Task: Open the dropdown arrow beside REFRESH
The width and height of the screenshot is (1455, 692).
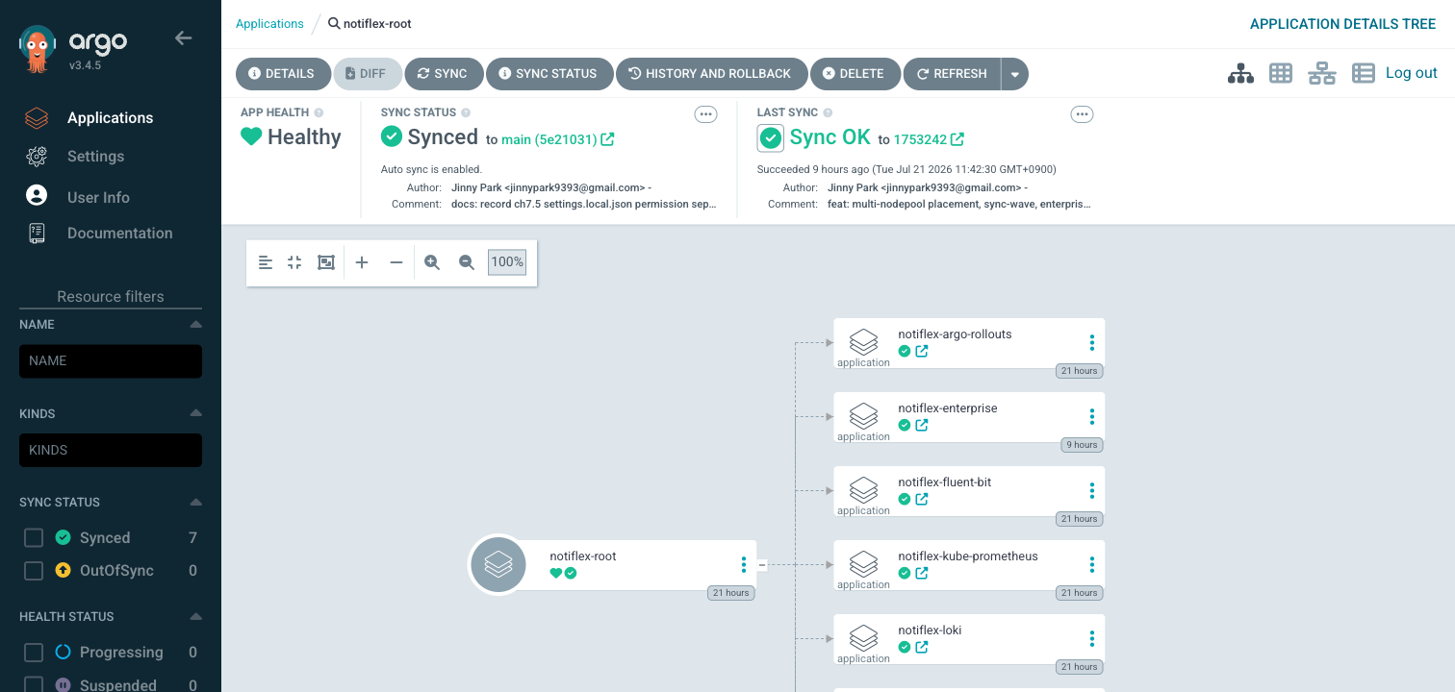Action: click(x=1014, y=74)
